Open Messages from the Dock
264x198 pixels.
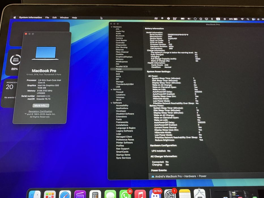110,195
